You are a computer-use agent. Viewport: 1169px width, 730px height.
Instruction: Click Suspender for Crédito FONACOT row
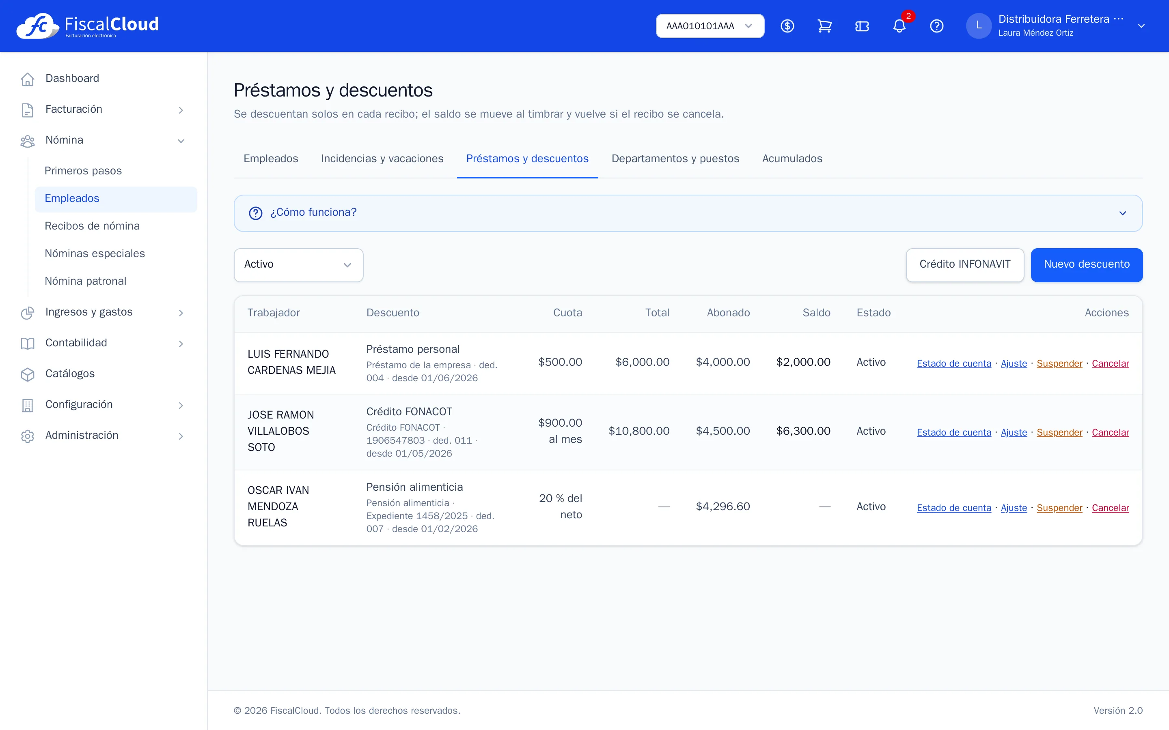1059,433
